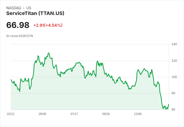184x127 pixels.
Task: Click the 120 y-axis price label
Action: pos(174,61)
